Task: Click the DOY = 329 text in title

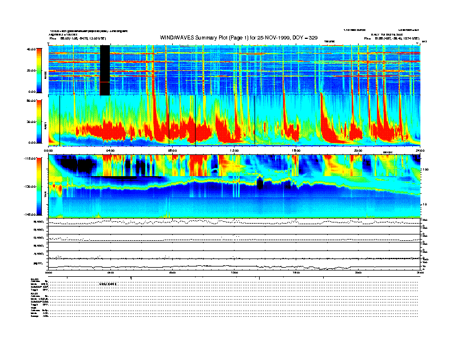Action: point(305,38)
